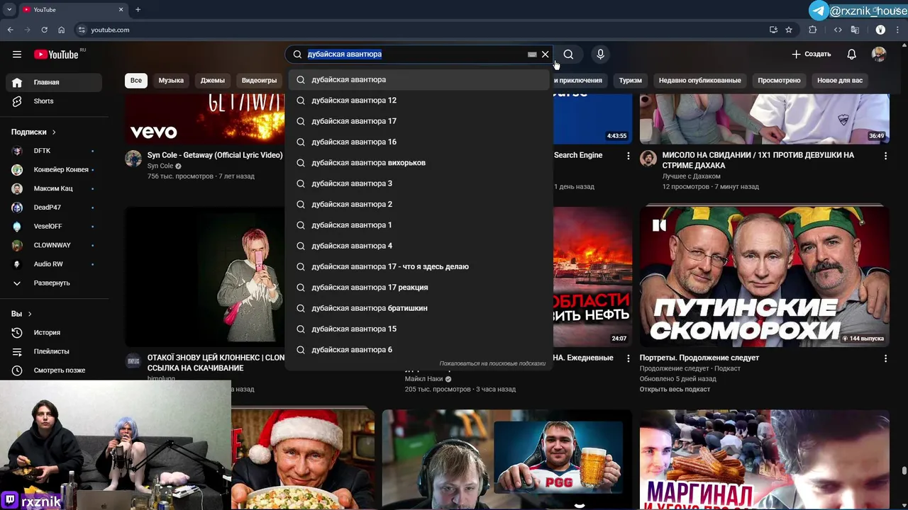
Task: Expand Подписки section arrow
Action: click(54, 132)
